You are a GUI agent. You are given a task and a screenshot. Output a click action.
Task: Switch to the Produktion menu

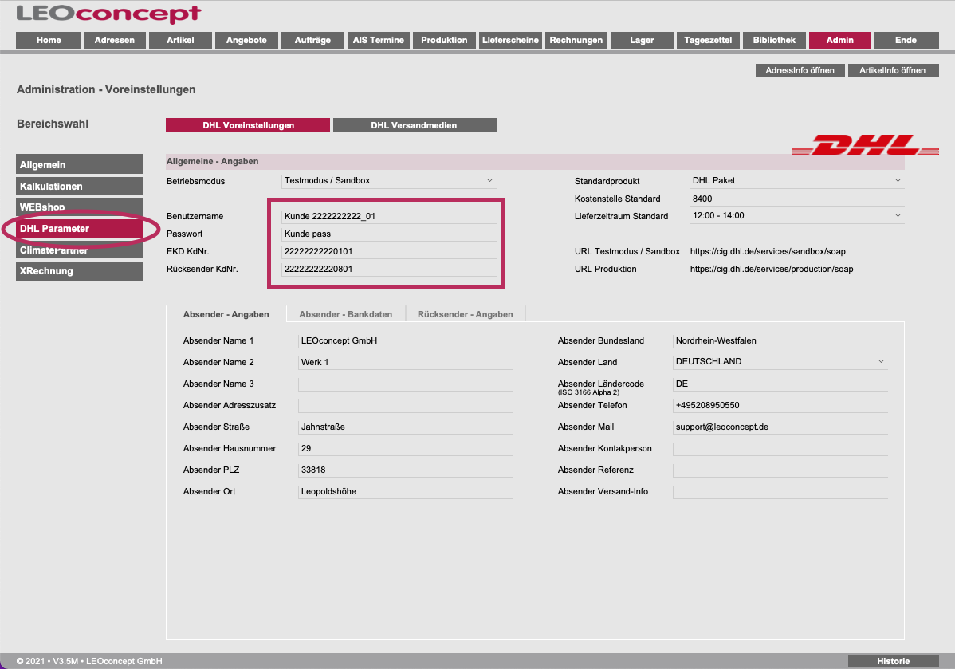coord(444,40)
